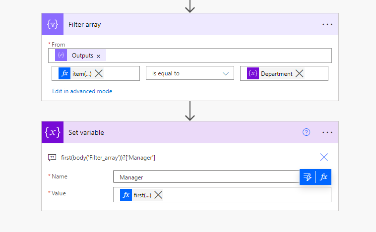
Task: Click the Outputs dynamic content token
Action: 80,56
